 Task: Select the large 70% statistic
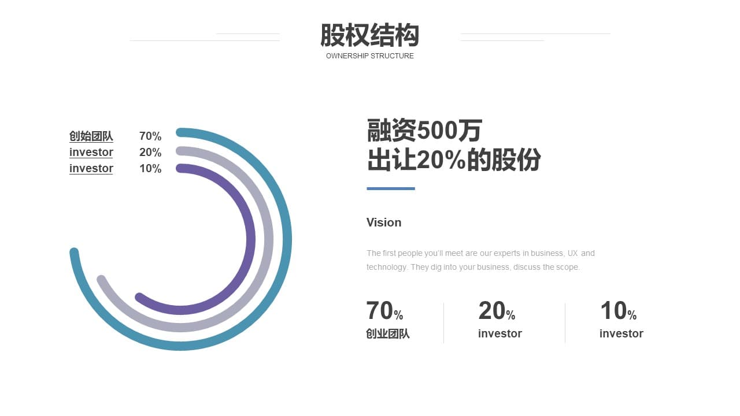point(384,311)
